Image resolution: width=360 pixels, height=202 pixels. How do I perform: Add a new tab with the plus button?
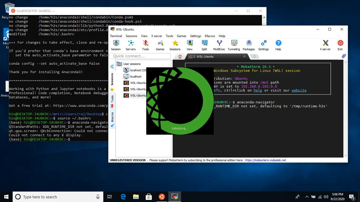254,57
